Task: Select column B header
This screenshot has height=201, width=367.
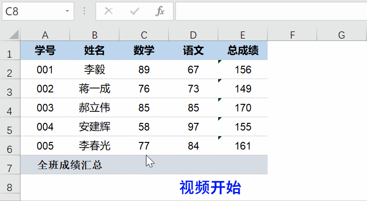Action: tap(95, 35)
